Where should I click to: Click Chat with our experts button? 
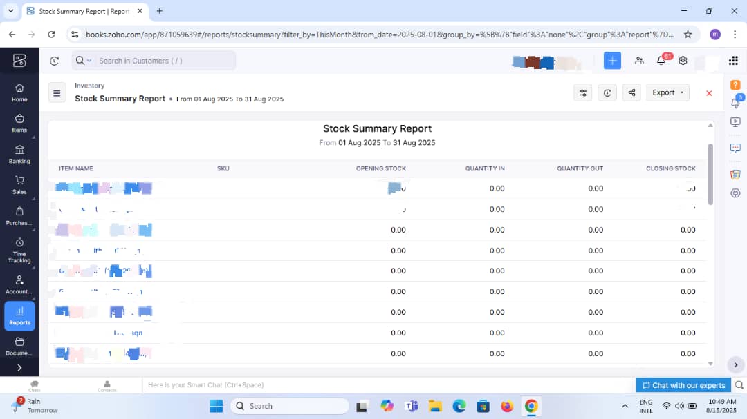pos(683,385)
